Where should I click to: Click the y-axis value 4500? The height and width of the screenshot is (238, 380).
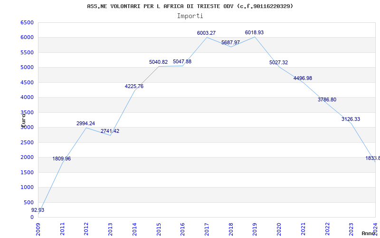pyautogui.click(x=27, y=82)
